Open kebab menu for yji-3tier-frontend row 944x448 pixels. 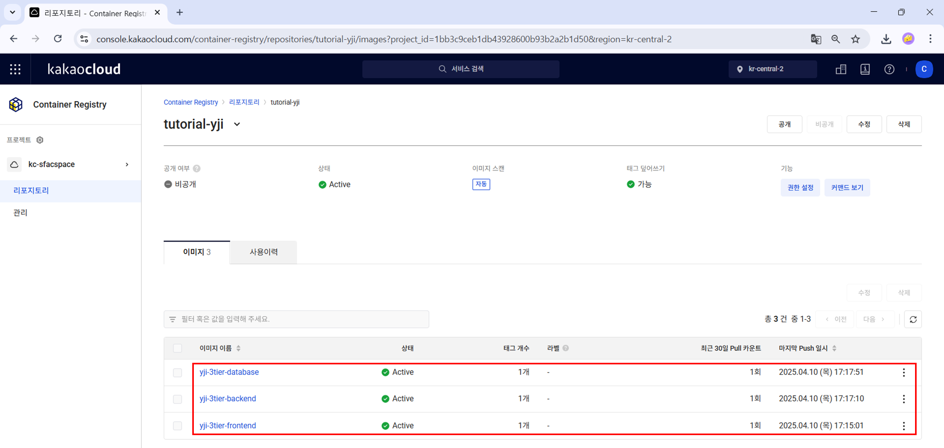[x=904, y=426]
